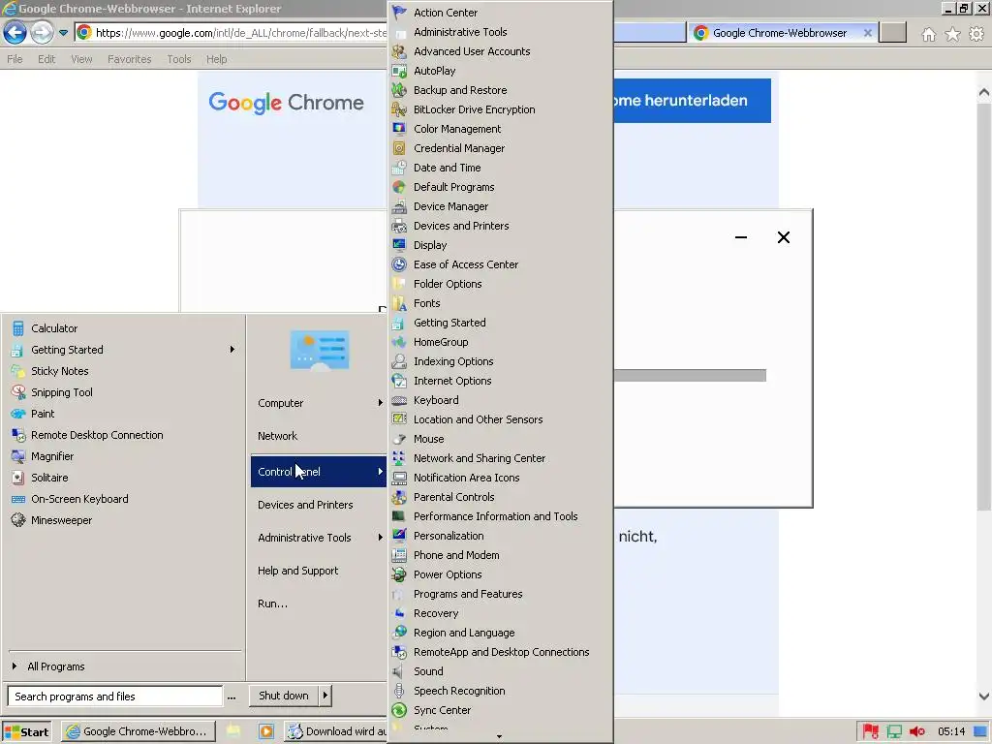Screen dimensions: 992x744
Task: Click the Paint icon in Start menu
Action: [x=18, y=414]
